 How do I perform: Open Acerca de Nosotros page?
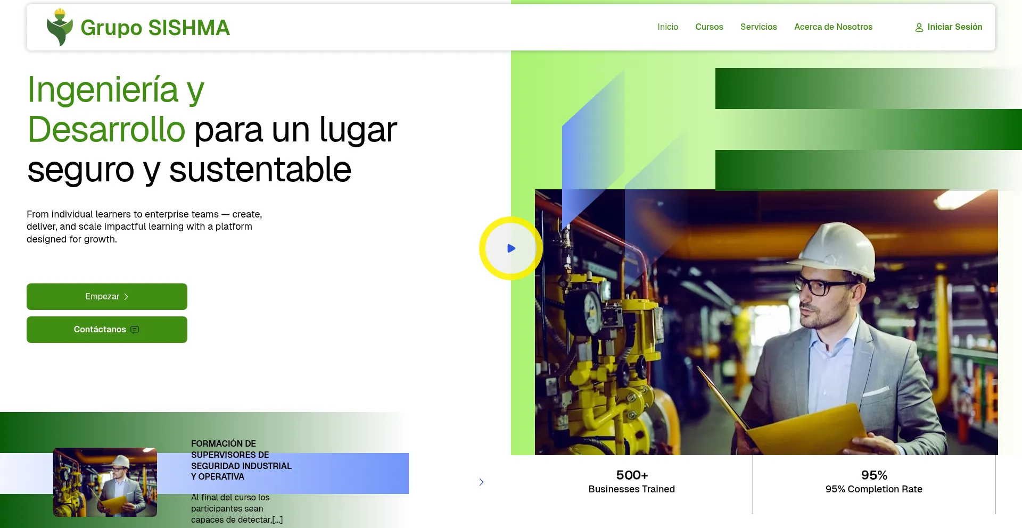tap(833, 27)
